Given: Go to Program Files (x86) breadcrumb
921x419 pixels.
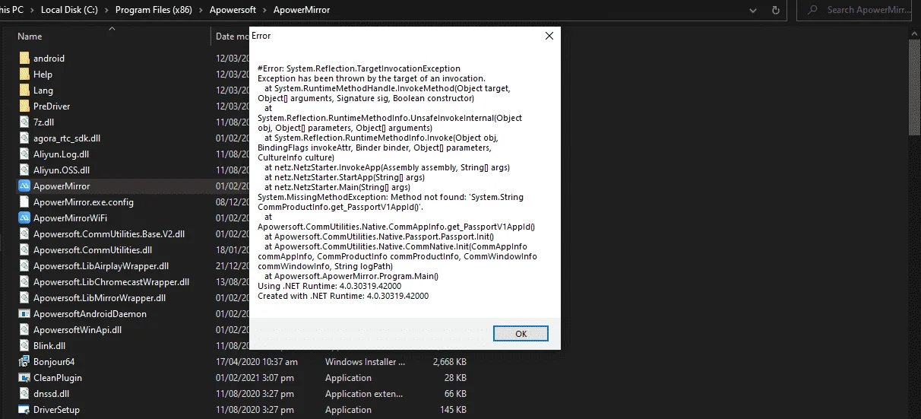Looking at the screenshot, I should 153,10.
